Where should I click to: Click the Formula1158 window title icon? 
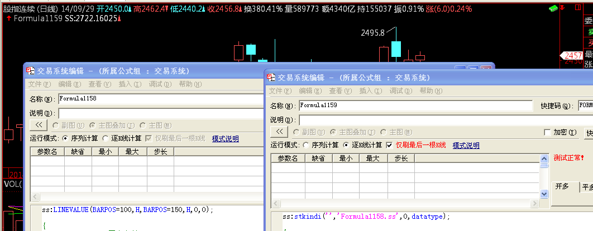pos(30,71)
